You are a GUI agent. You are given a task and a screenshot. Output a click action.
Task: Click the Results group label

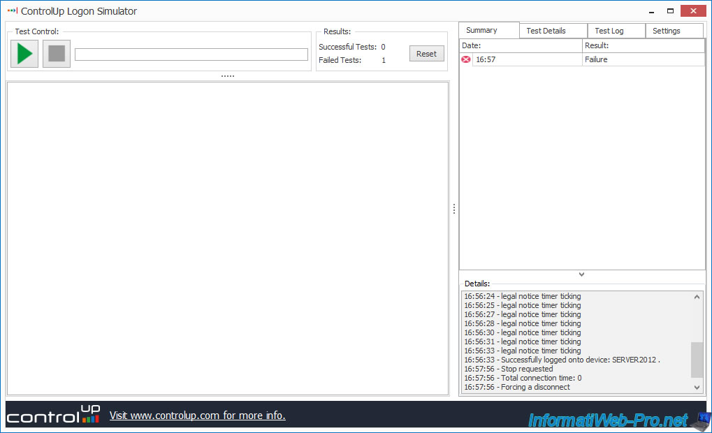337,31
